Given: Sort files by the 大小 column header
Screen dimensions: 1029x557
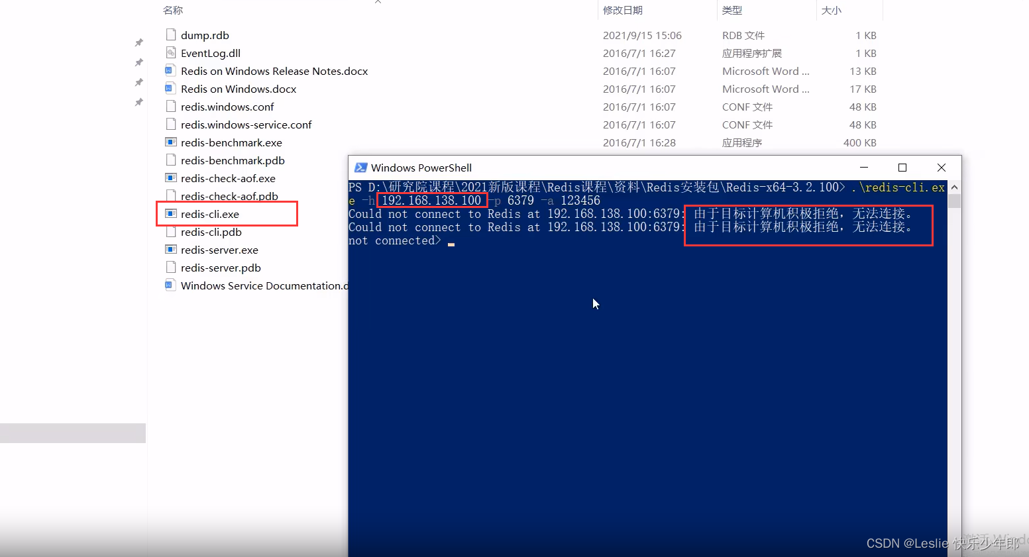Looking at the screenshot, I should [832, 10].
